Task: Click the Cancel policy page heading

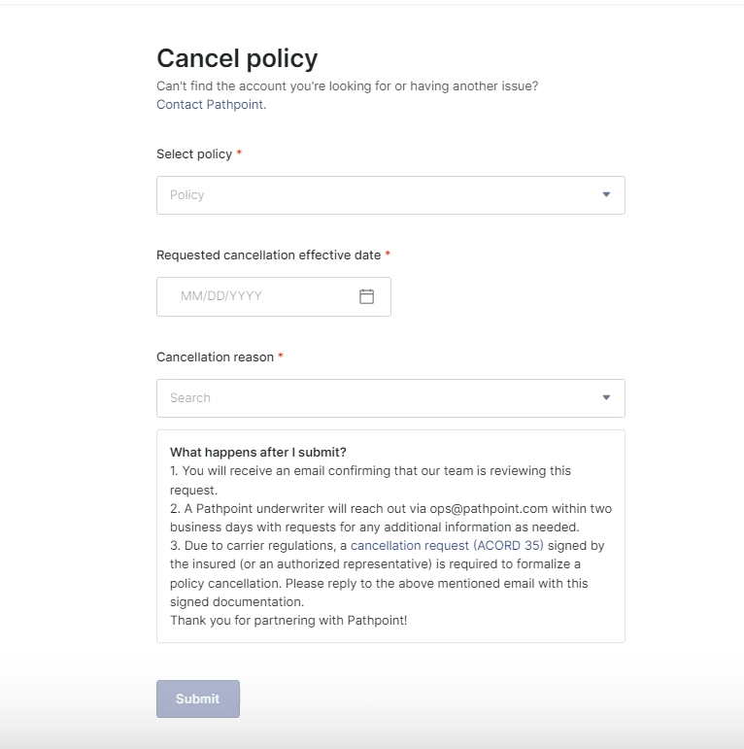Action: 237,58
